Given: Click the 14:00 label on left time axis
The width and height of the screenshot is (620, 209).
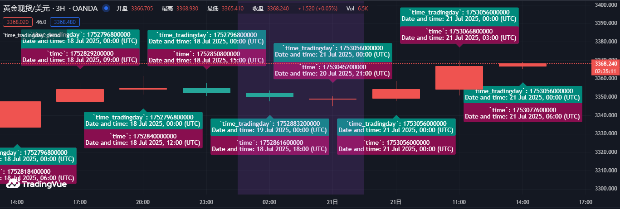Looking at the screenshot, I should click(x=17, y=202).
